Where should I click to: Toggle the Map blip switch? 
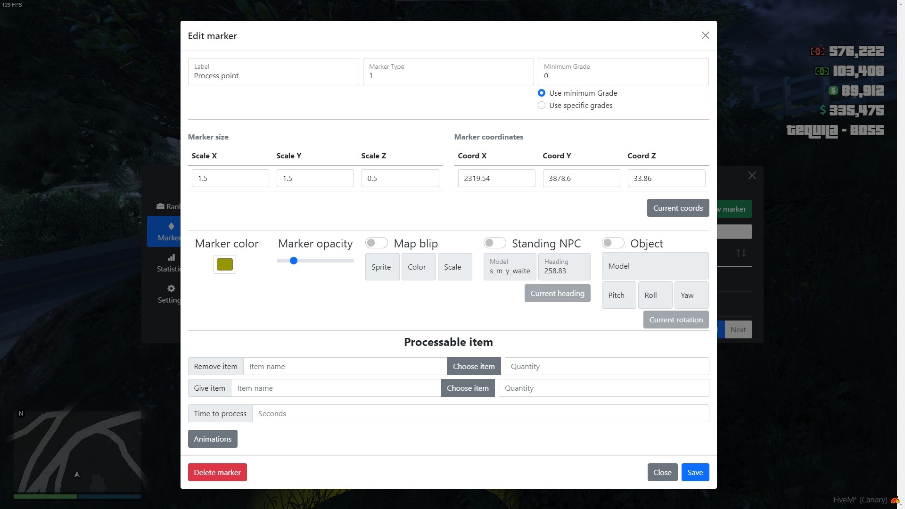point(376,242)
